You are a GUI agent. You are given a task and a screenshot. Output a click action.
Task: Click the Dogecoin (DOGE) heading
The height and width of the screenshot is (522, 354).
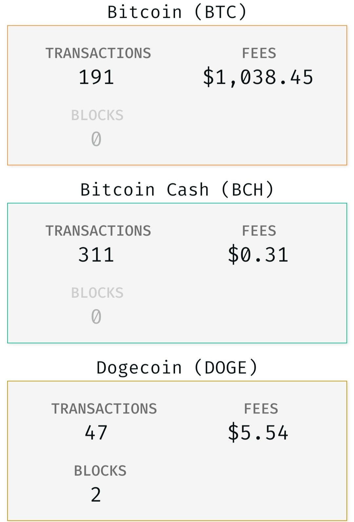point(177,368)
